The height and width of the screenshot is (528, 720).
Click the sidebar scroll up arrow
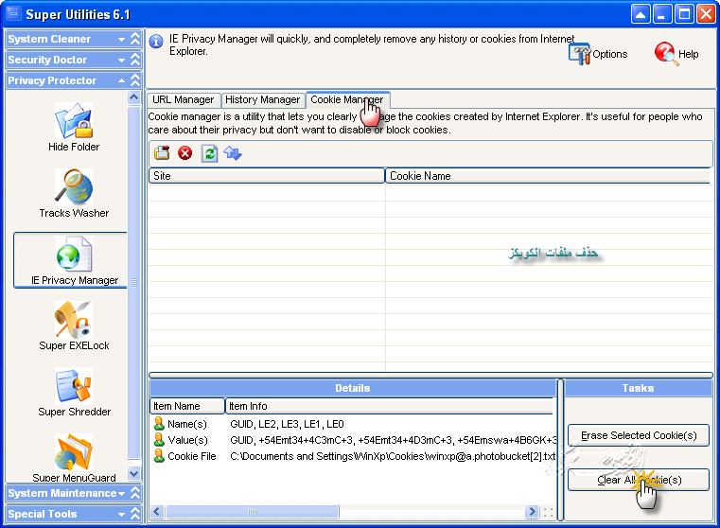pos(133,97)
